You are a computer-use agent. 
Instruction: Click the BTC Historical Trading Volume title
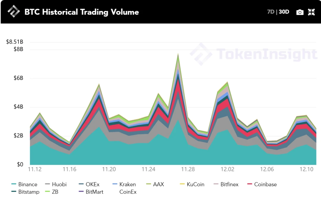click(x=82, y=12)
